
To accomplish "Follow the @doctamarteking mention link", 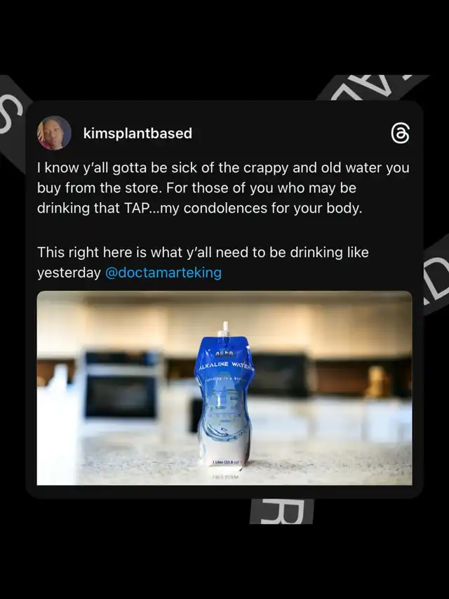I will coord(163,272).
